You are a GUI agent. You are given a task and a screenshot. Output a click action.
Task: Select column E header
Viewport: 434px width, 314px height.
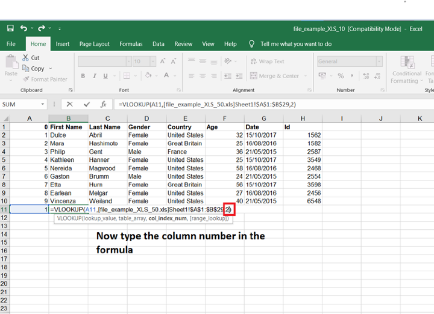pos(185,119)
